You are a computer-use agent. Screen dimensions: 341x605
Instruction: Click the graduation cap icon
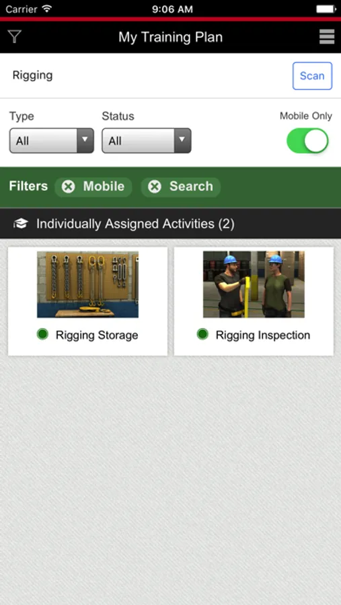20,223
